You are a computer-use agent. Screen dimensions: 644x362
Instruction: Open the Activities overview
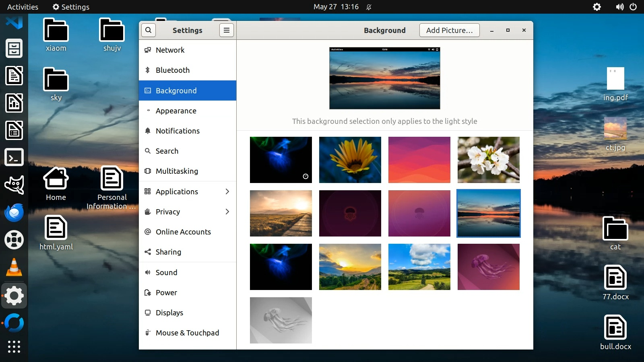click(x=23, y=7)
